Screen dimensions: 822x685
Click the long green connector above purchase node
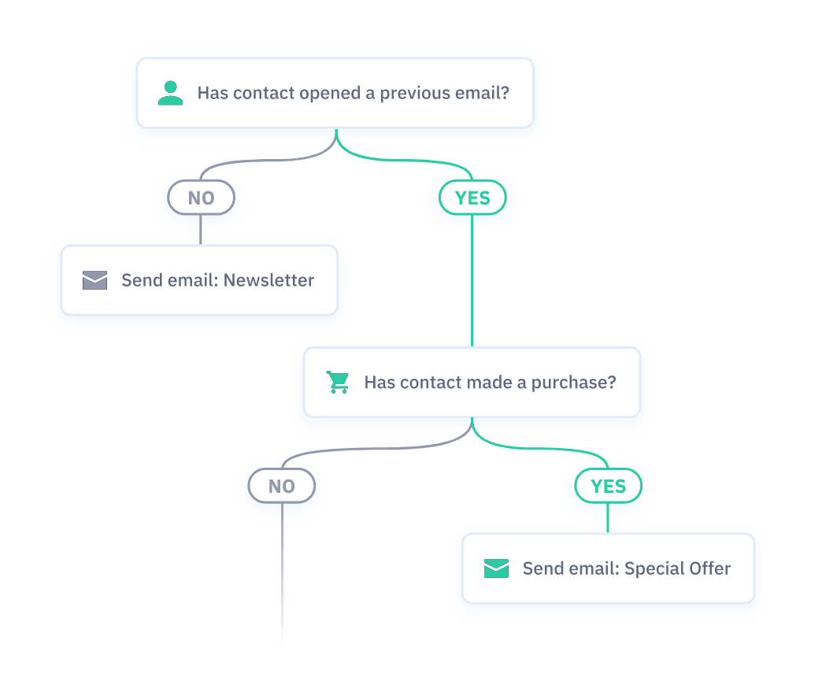point(472,280)
